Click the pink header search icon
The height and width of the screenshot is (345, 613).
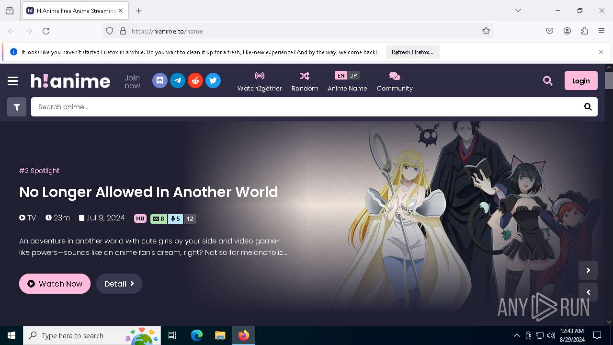point(548,80)
